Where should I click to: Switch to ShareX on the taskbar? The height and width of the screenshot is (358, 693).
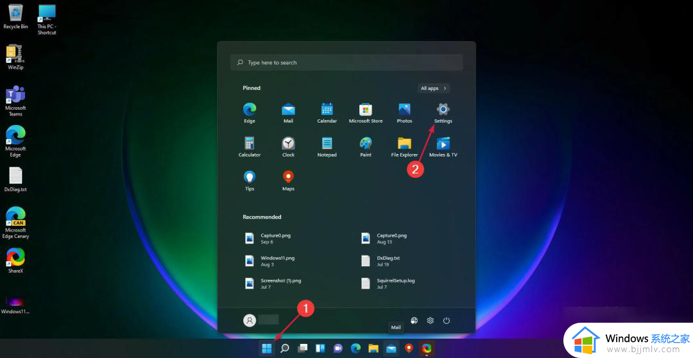427,349
